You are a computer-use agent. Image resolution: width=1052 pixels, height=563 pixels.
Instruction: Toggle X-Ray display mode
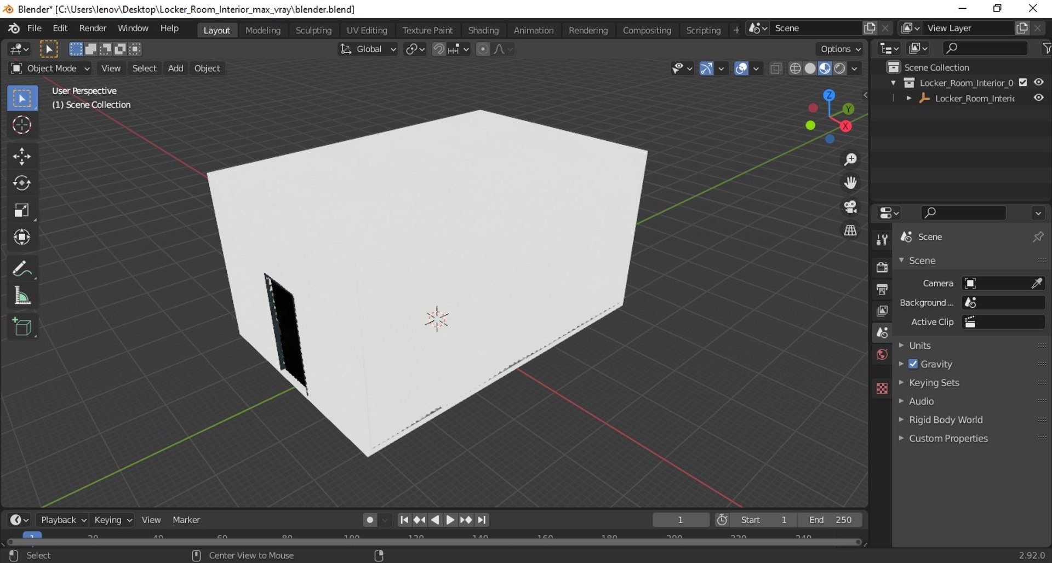coord(775,68)
